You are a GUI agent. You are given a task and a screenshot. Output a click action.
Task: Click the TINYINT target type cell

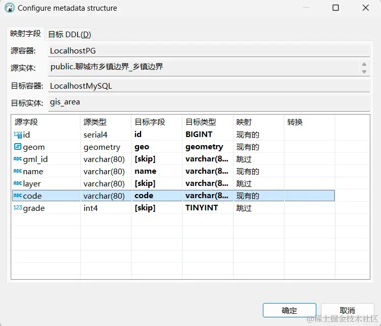(x=207, y=208)
